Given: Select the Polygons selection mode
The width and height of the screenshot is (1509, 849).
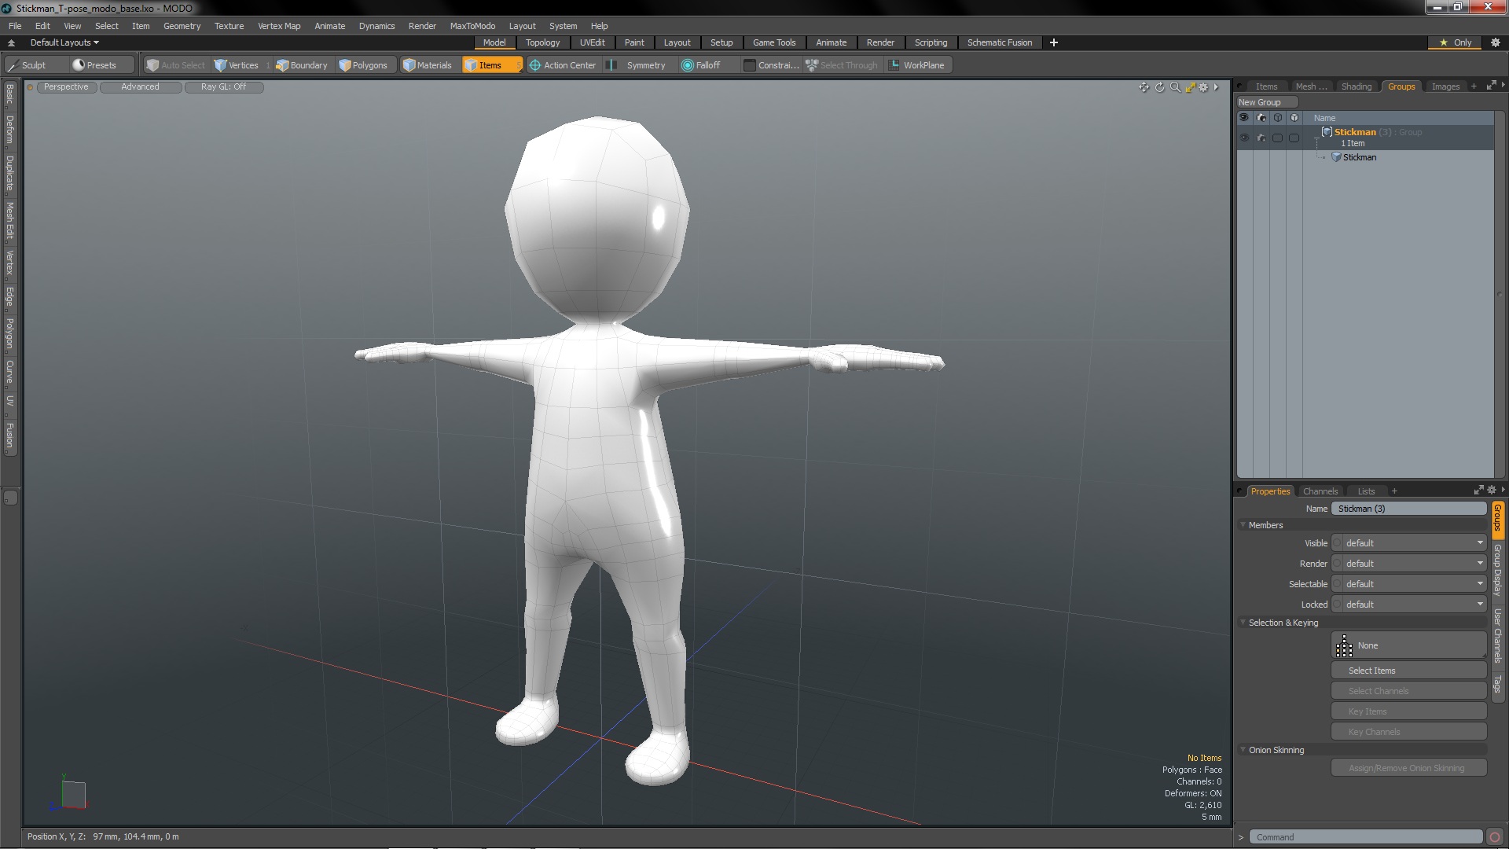Looking at the screenshot, I should (363, 65).
